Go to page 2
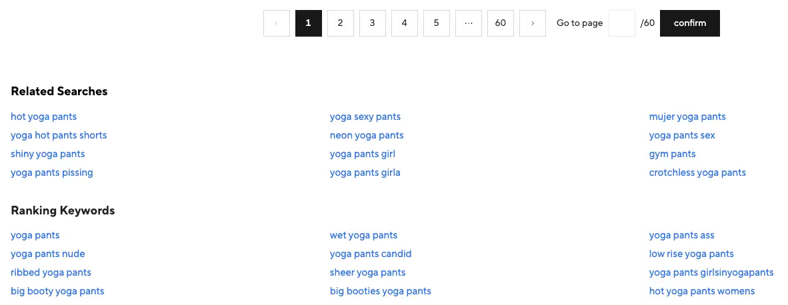 pos(340,23)
